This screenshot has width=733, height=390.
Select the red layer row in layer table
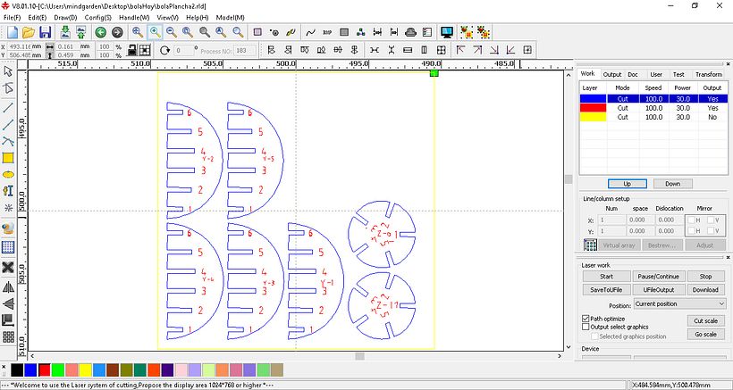coord(653,108)
